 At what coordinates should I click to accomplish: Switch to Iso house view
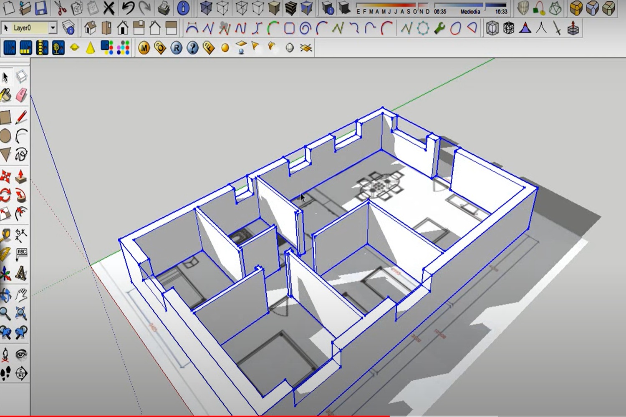tap(90, 28)
